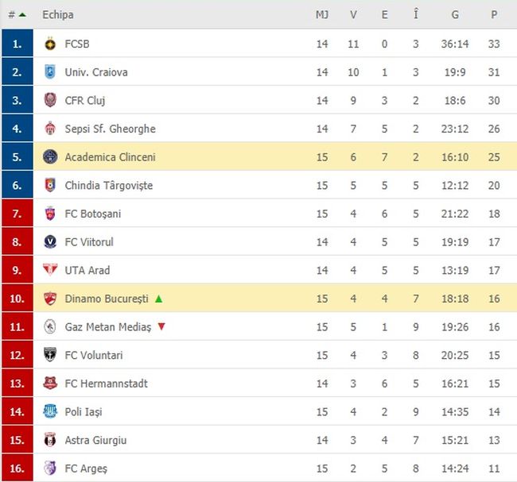Click the red position 16 badge
Image resolution: width=517 pixels, height=482 pixels.
pyautogui.click(x=17, y=469)
